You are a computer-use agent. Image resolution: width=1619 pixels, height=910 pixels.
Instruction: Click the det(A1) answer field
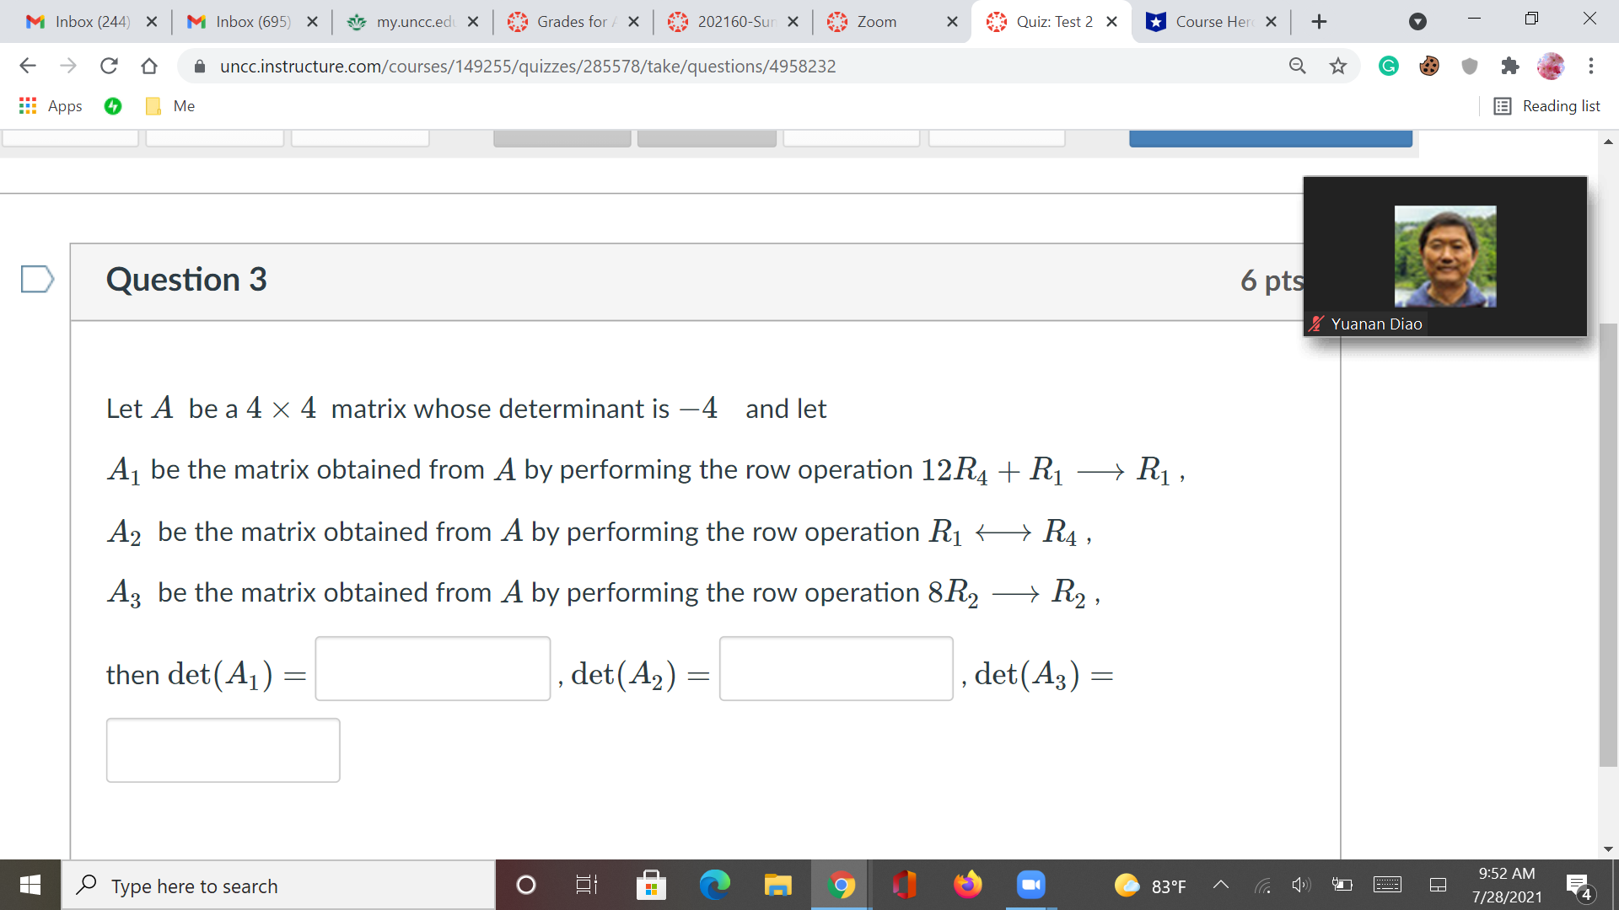pos(433,667)
